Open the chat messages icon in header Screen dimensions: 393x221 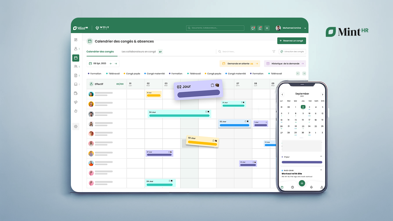[253, 28]
